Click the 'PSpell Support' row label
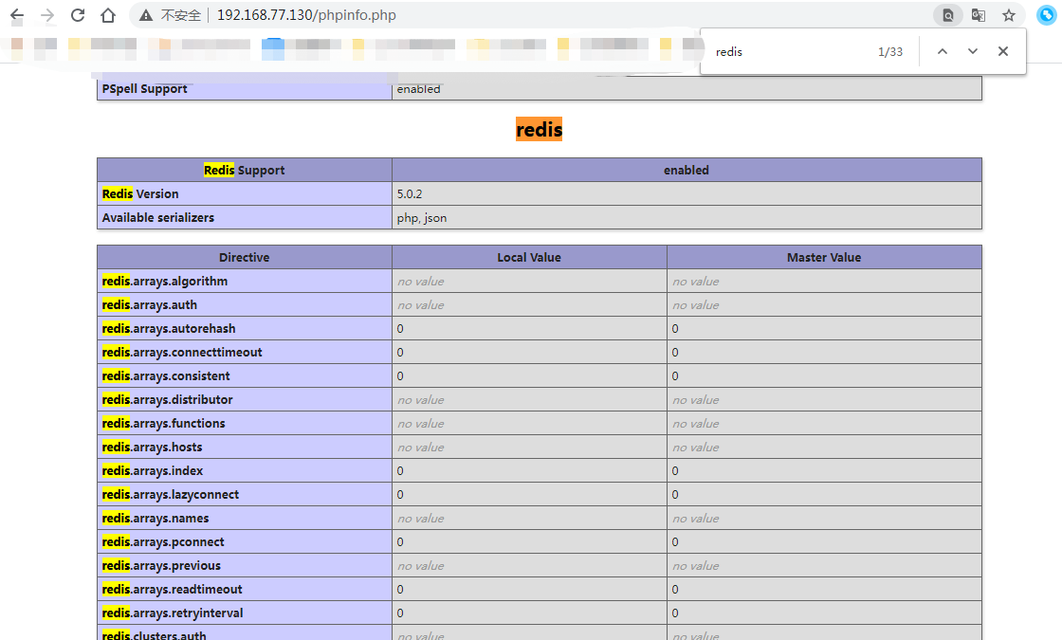Screen dimensions: 1062x640 [x=144, y=89]
